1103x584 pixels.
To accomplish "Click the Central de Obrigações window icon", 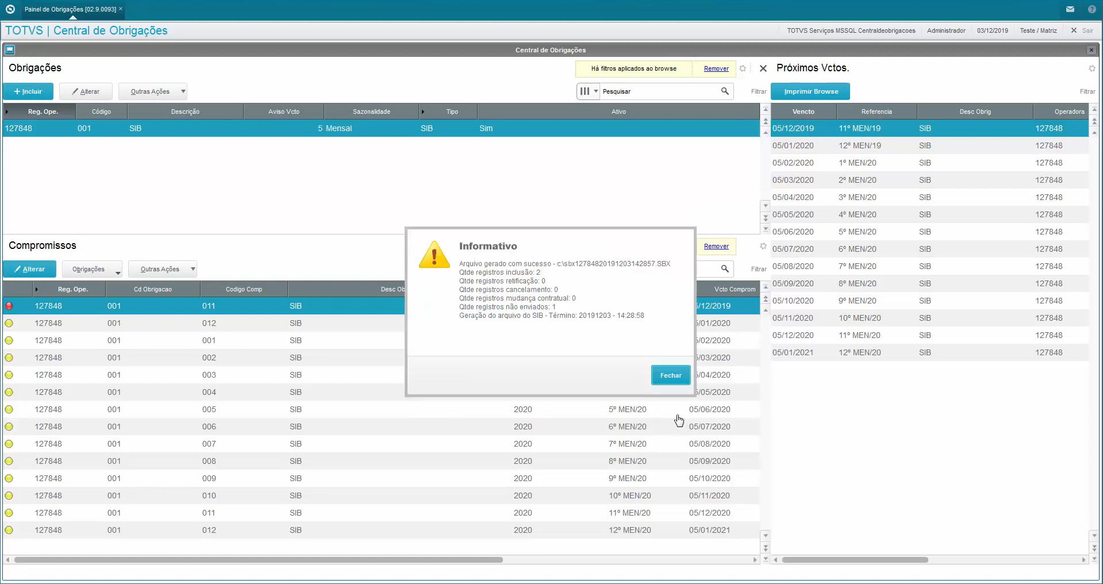I will pyautogui.click(x=10, y=50).
